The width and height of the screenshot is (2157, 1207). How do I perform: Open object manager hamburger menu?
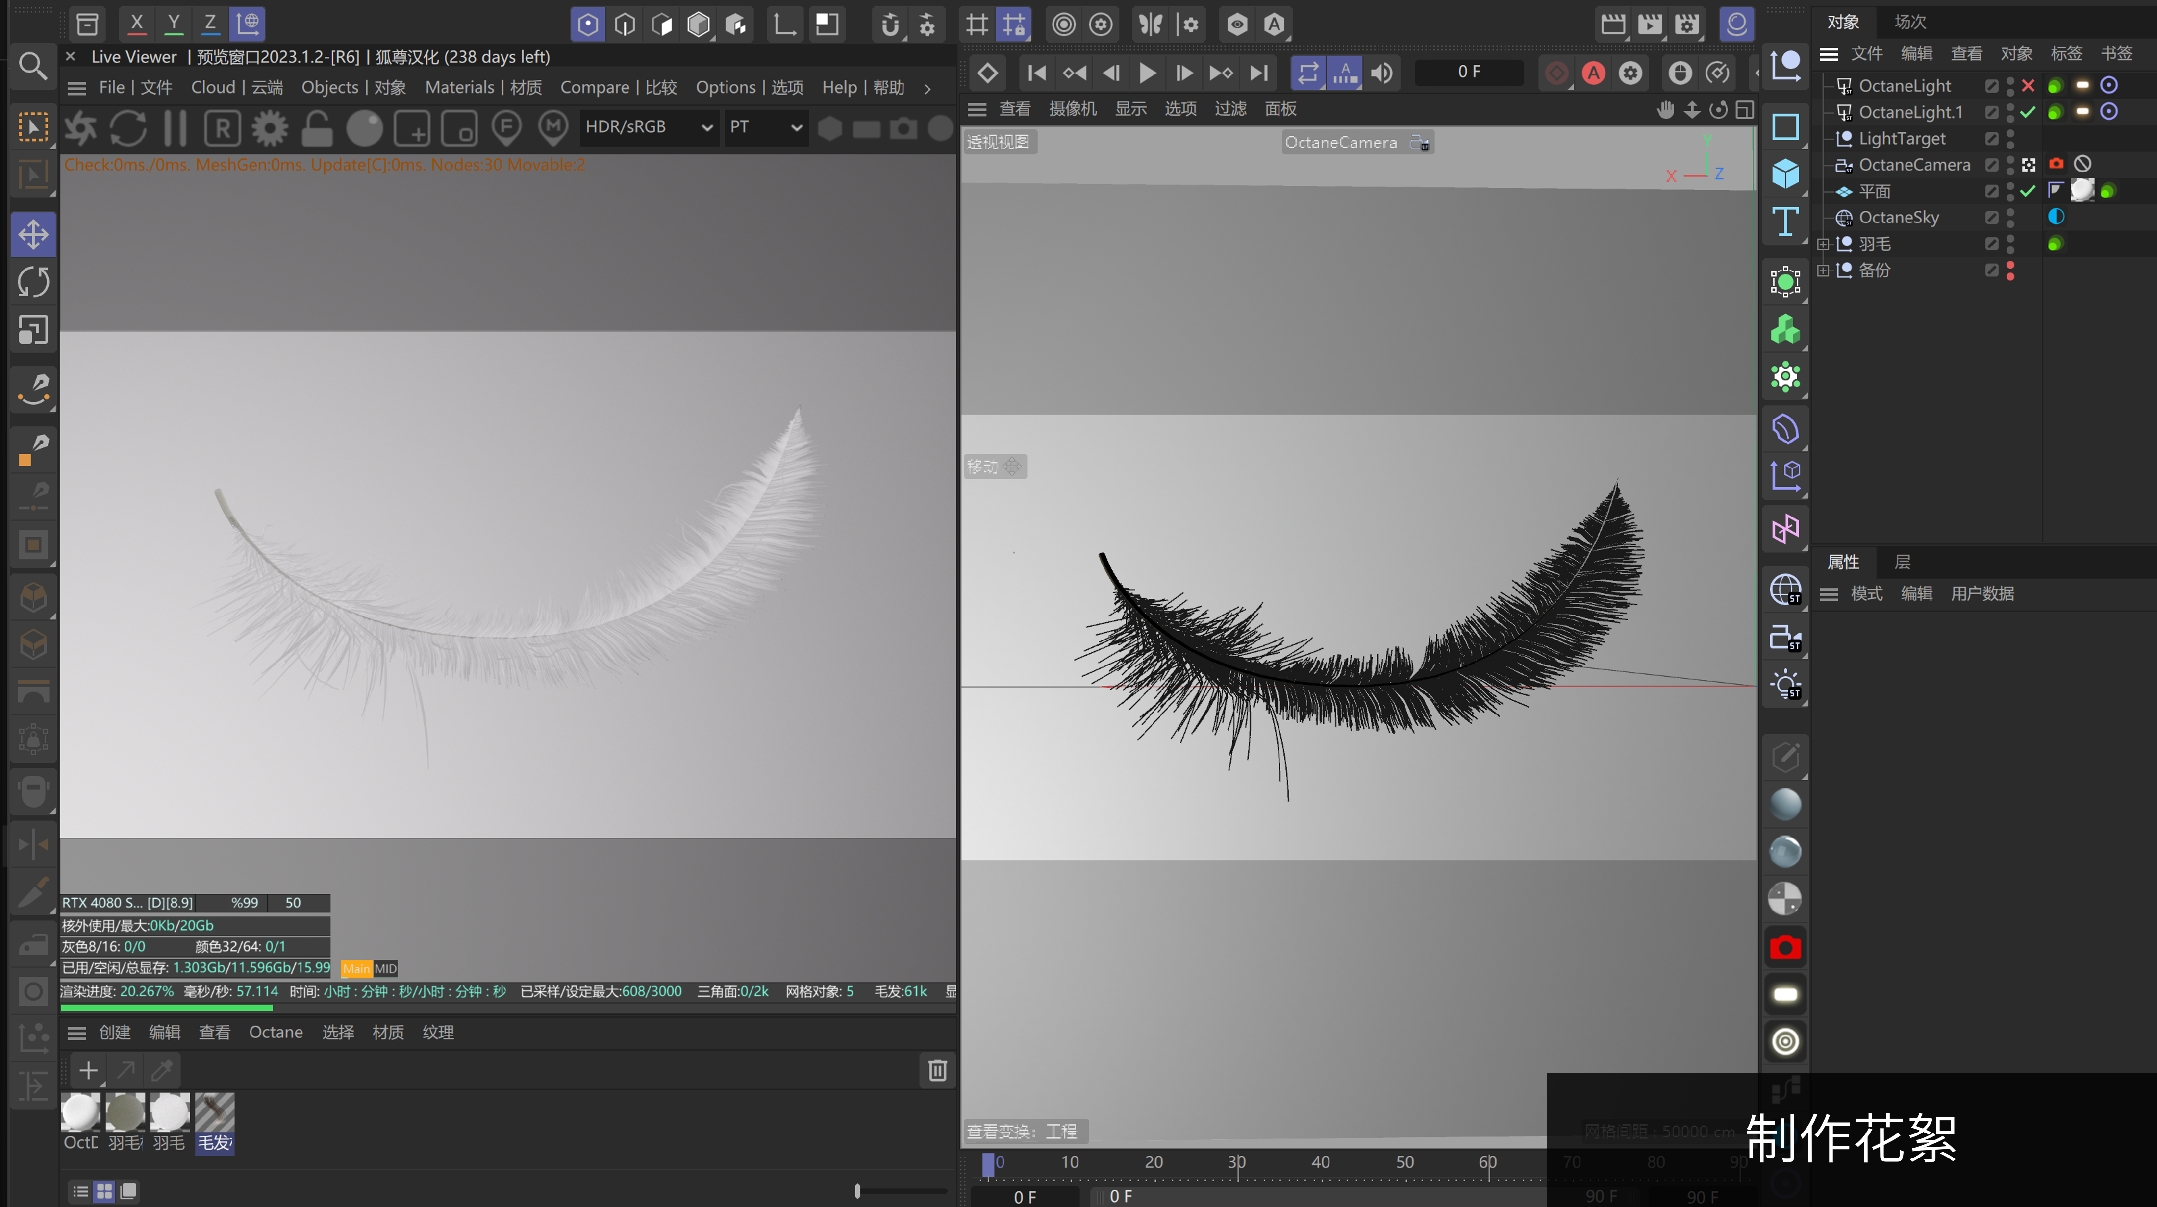(1829, 53)
